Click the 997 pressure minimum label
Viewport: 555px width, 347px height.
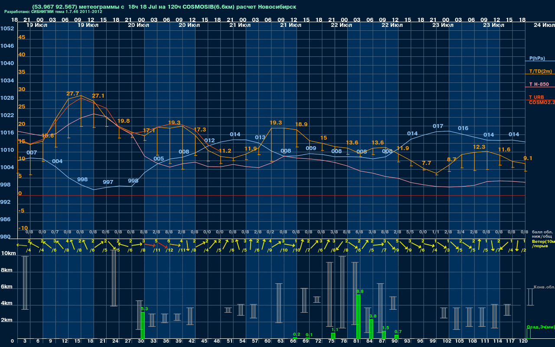click(x=108, y=182)
